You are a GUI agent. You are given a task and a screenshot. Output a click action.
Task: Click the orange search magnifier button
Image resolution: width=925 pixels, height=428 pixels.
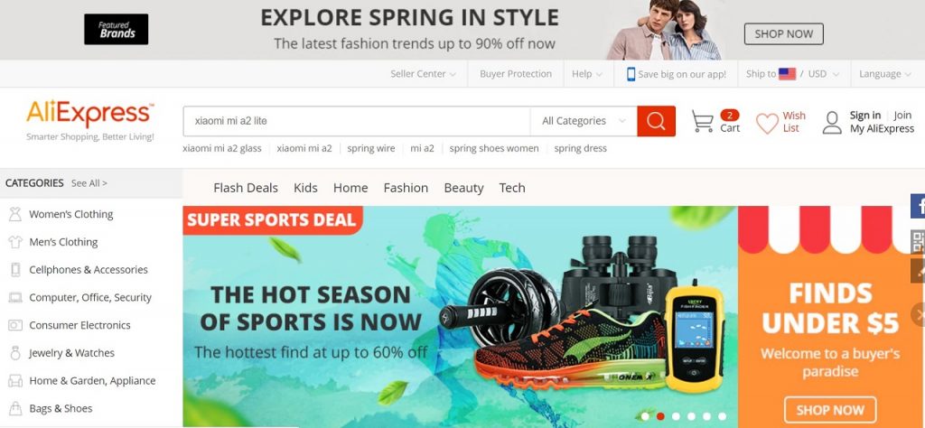coord(656,121)
